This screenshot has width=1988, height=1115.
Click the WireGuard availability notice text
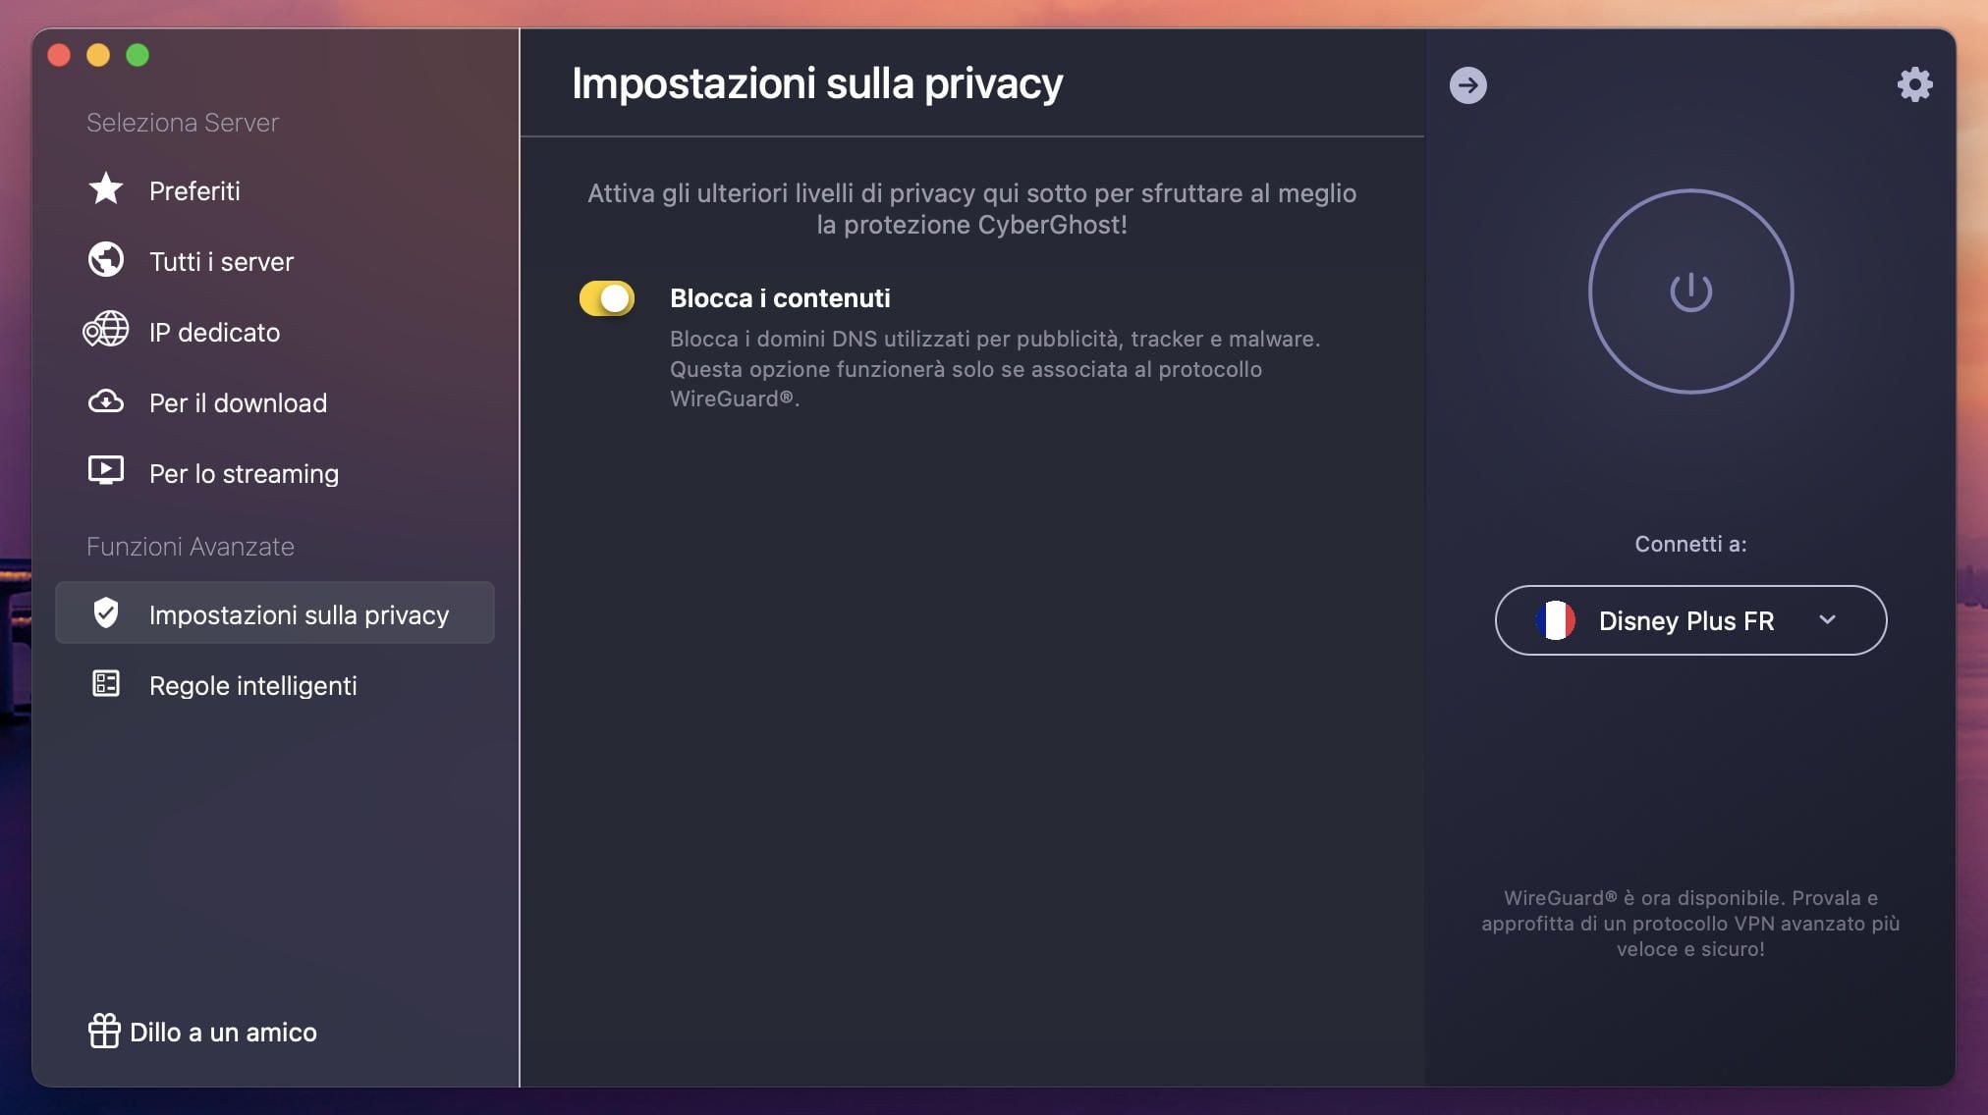click(1687, 923)
